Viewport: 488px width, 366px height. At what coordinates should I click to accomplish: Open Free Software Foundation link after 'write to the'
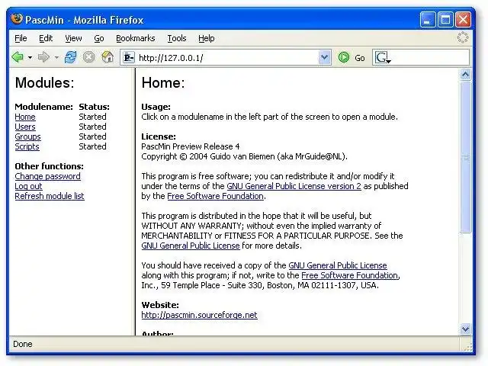[x=350, y=275]
